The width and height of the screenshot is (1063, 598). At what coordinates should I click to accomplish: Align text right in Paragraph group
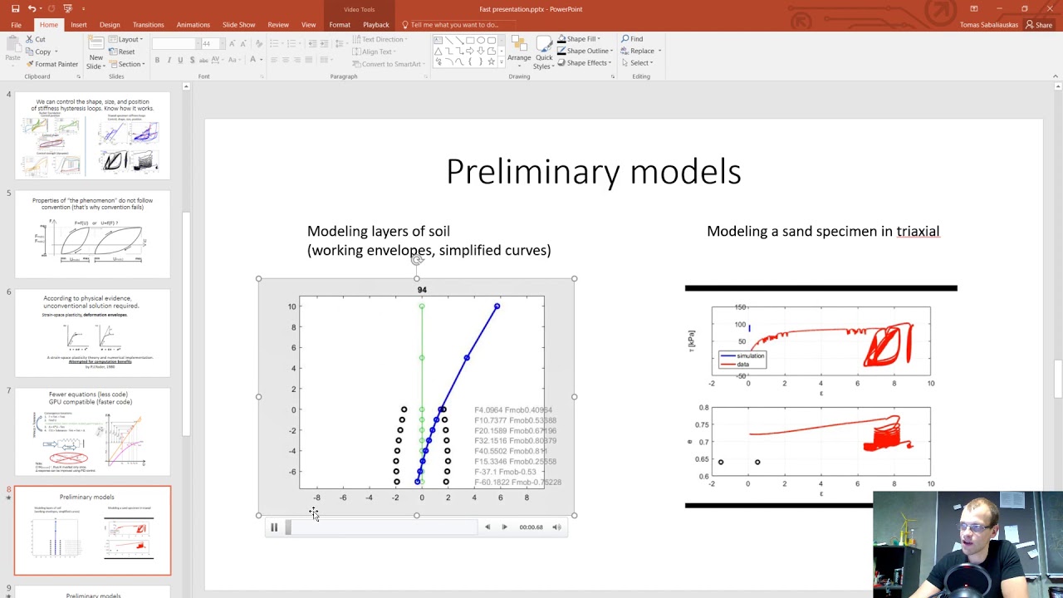click(297, 60)
